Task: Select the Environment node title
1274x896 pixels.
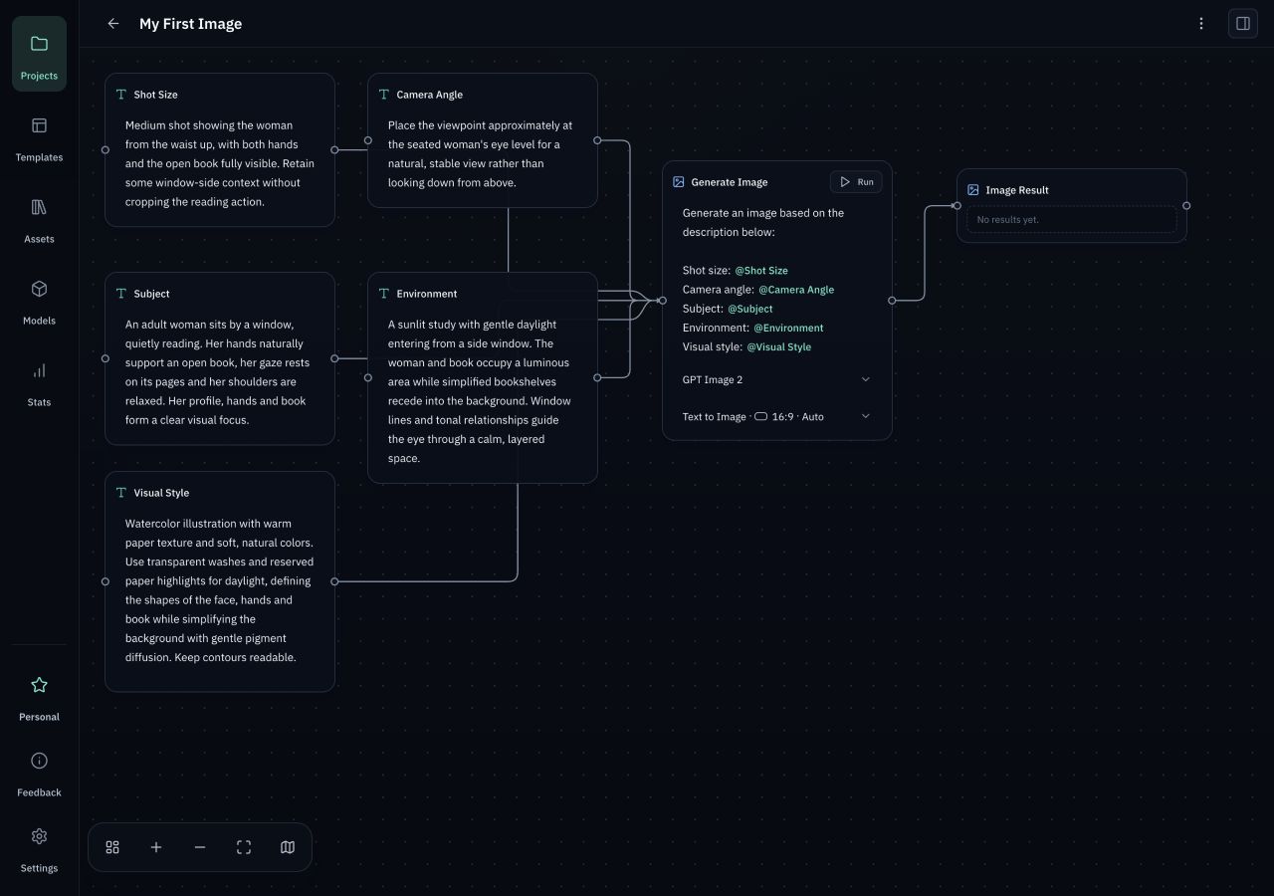Action: pos(427,294)
